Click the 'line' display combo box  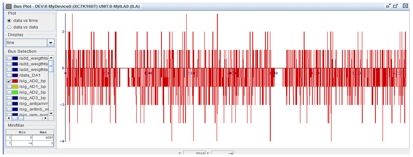tap(26, 43)
